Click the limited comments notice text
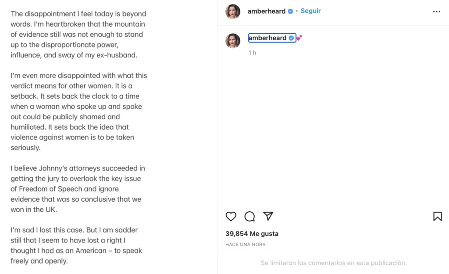Viewport: 449px width, 274px height. click(x=334, y=263)
